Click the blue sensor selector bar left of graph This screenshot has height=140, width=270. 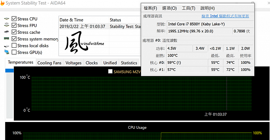pyautogui.click(x=9, y=71)
